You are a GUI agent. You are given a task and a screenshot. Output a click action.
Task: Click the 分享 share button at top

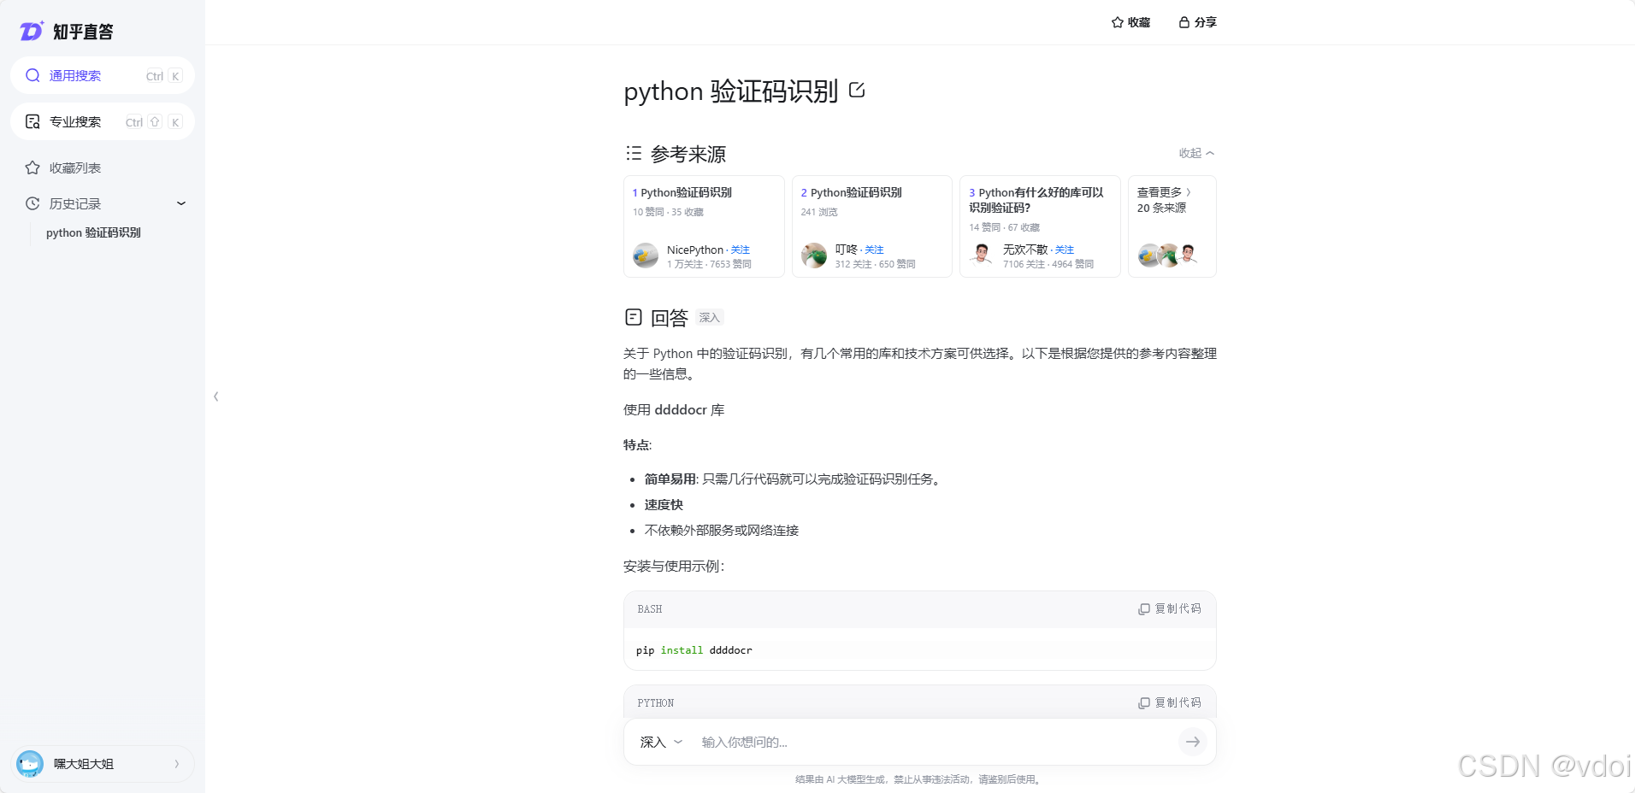coord(1197,22)
